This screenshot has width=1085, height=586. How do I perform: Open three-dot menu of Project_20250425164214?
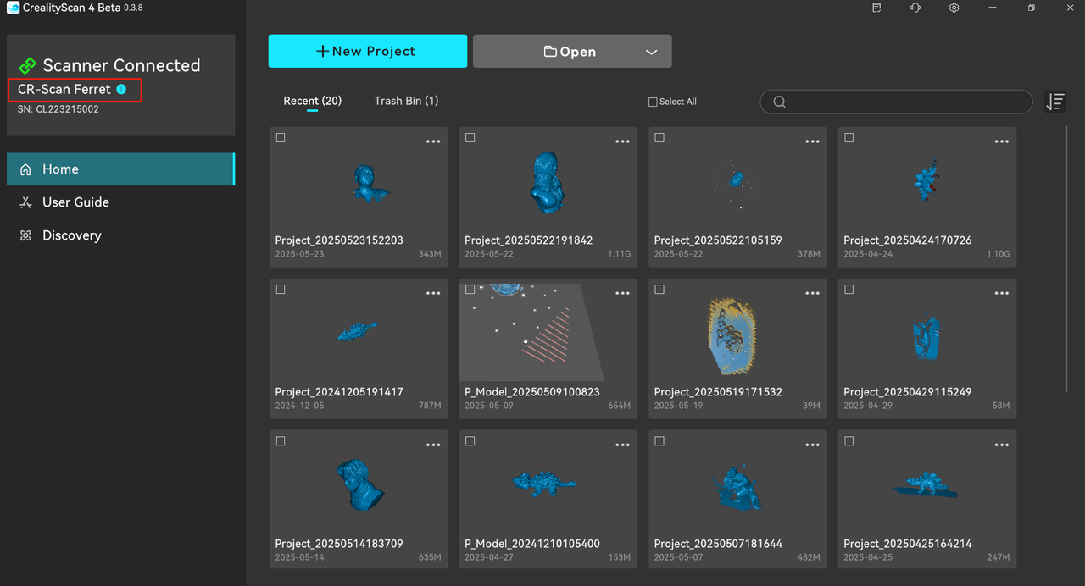tap(1002, 445)
